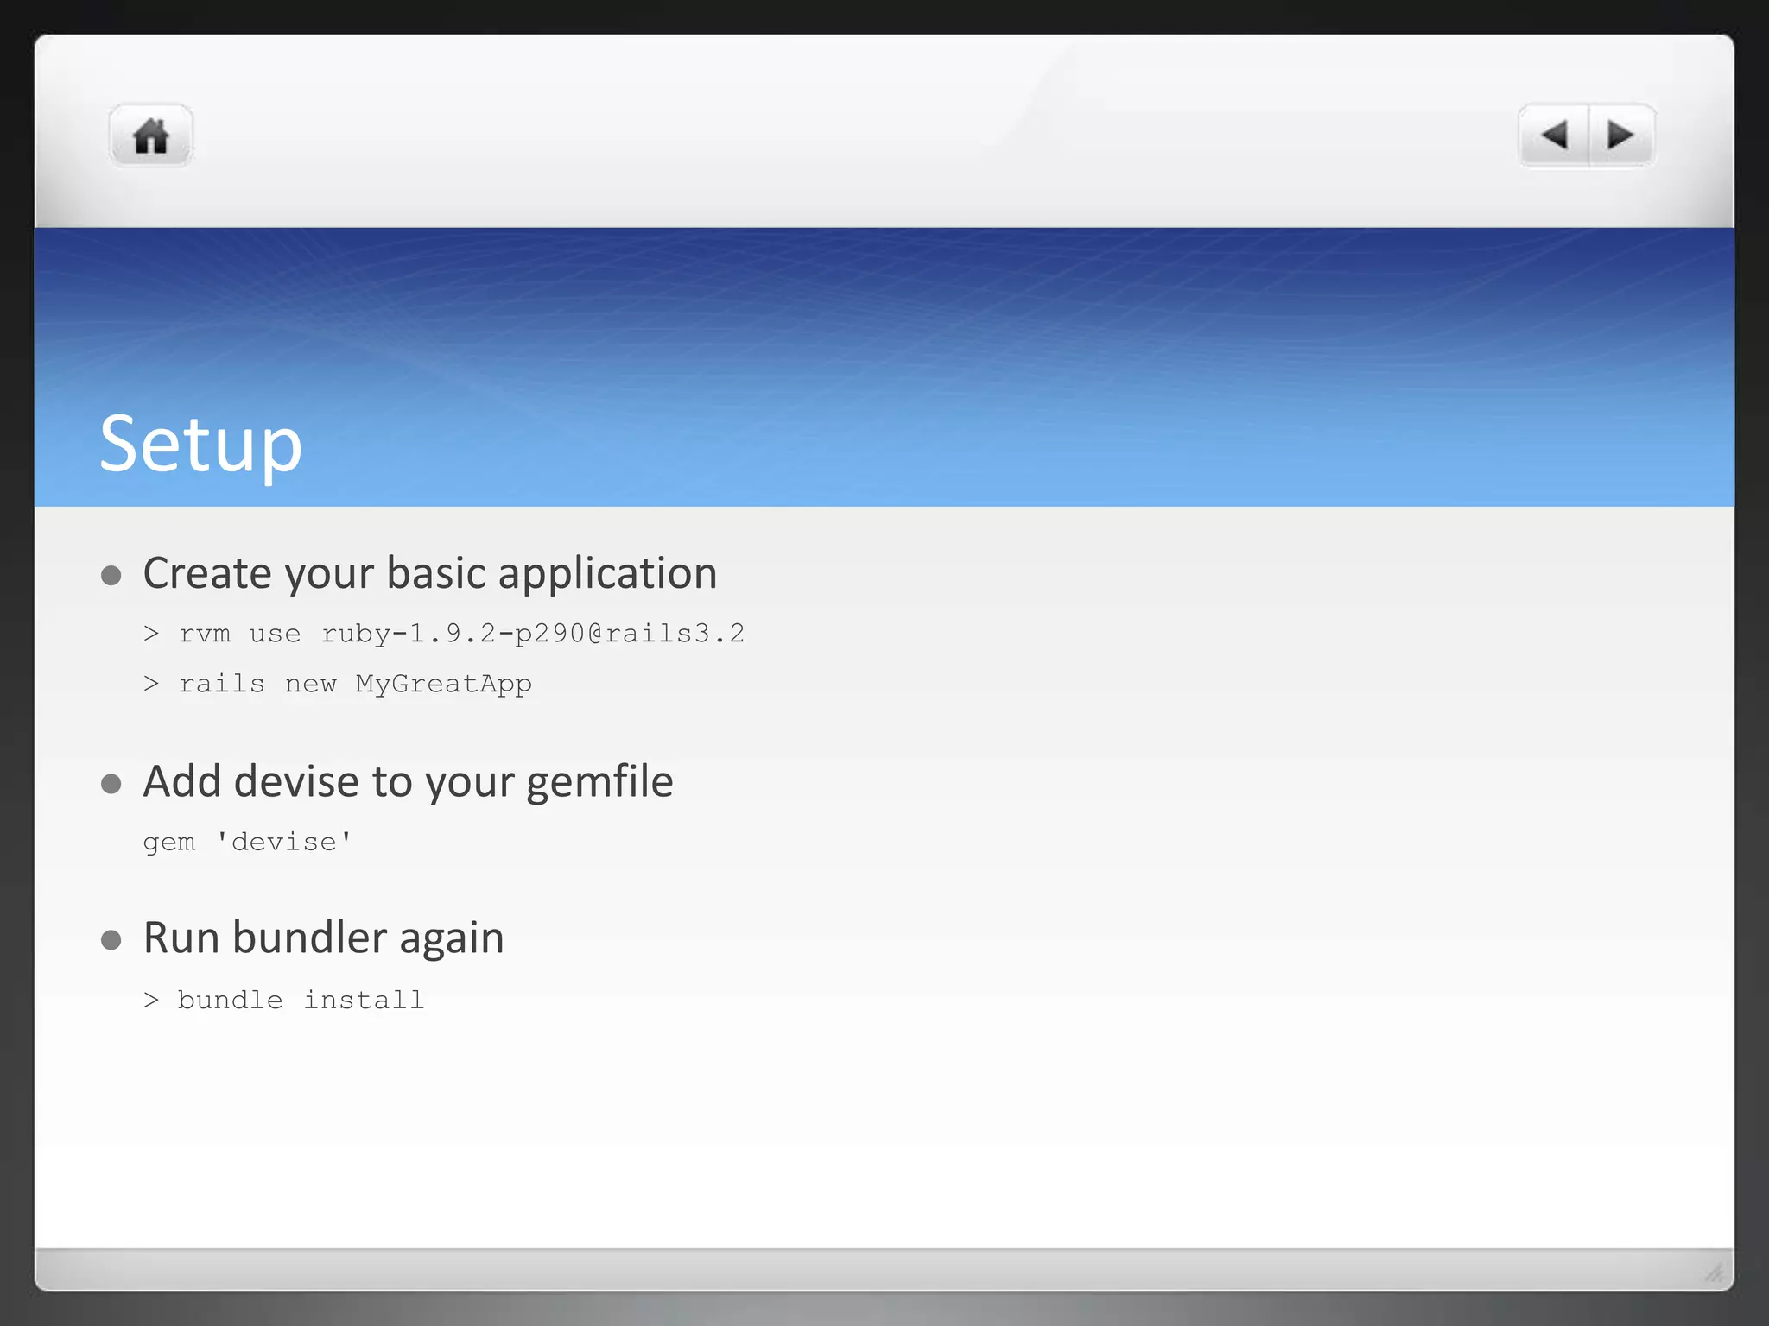Click the bullet dot before 'Add devise'
This screenshot has height=1326, width=1769.
[111, 784]
